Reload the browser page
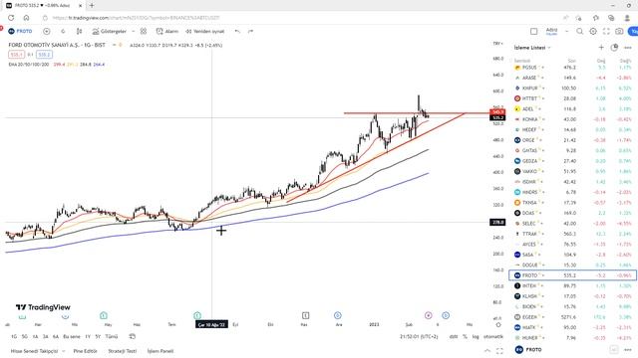 (11, 18)
